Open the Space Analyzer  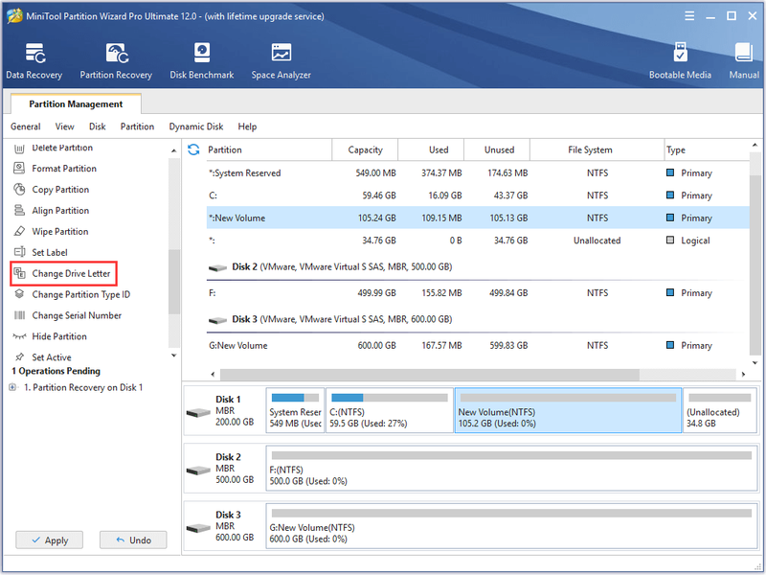tap(281, 60)
